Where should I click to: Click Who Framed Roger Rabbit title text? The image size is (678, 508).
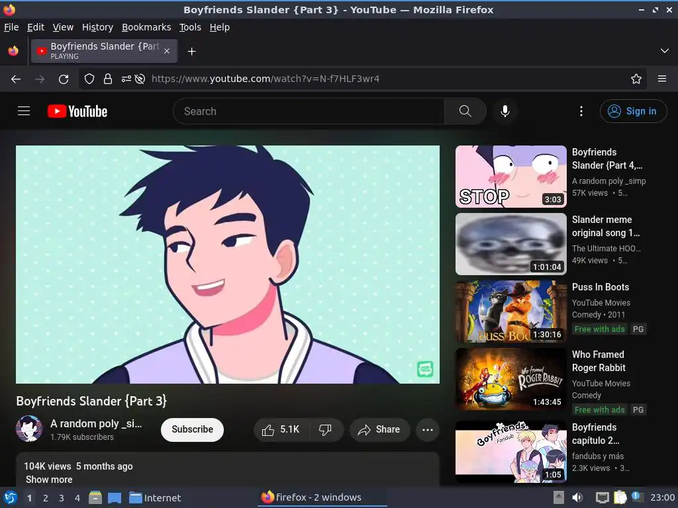tap(599, 361)
